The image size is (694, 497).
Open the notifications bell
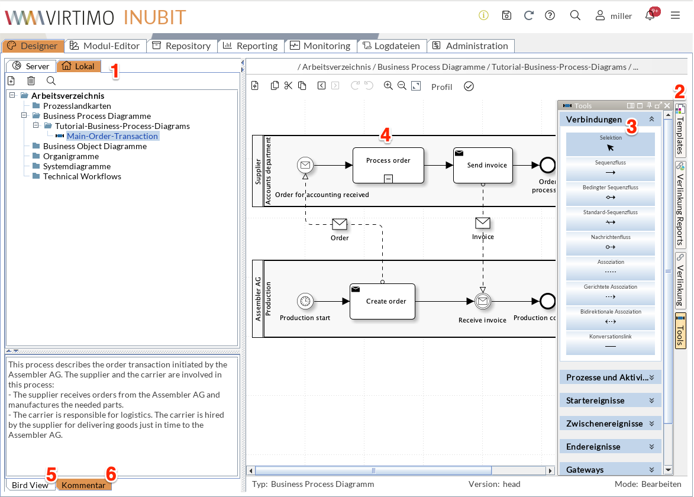(x=649, y=15)
